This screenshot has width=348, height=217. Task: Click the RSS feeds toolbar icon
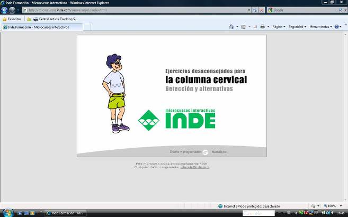point(244,27)
